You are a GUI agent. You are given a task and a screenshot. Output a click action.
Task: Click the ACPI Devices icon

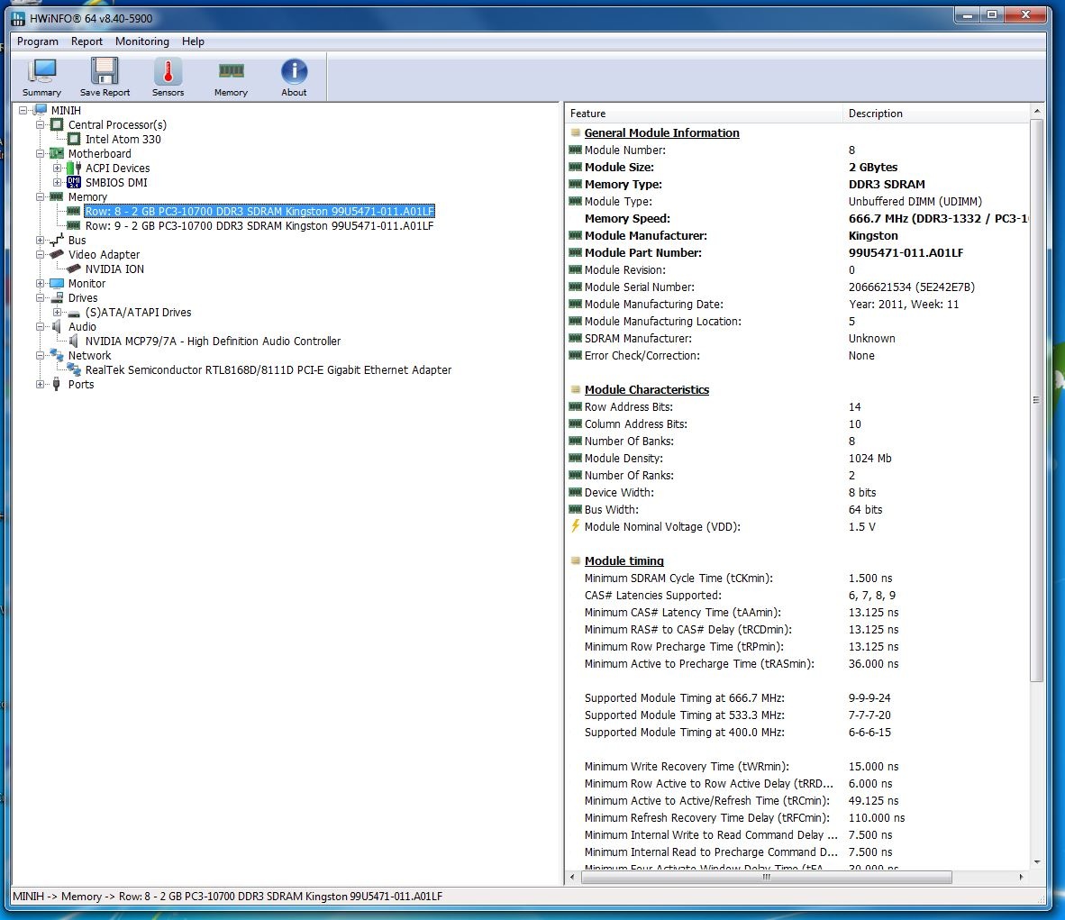(74, 168)
